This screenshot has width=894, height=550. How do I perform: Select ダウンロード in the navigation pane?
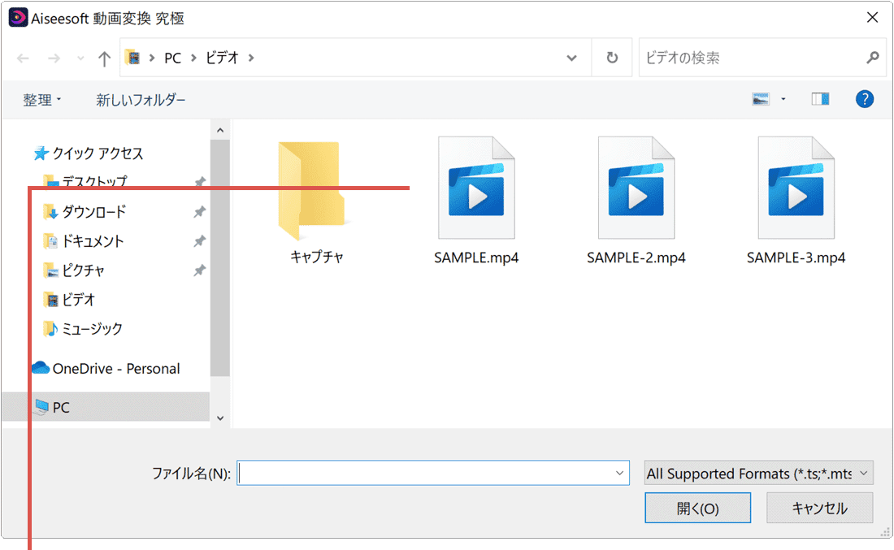[x=93, y=212]
